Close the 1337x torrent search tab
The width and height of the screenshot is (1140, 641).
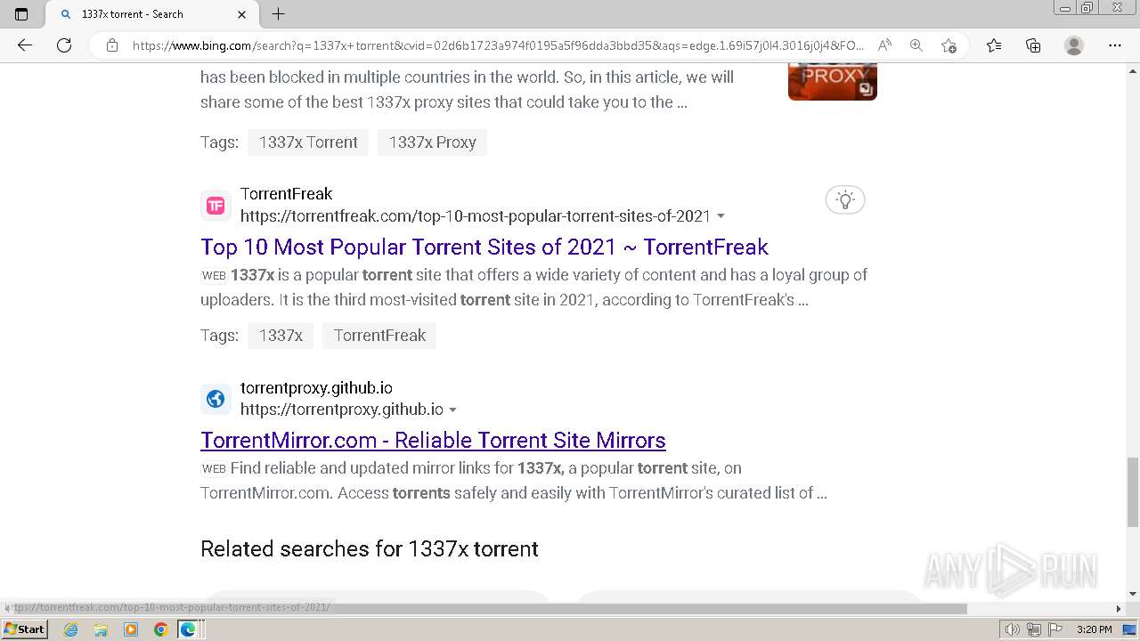pos(242,14)
